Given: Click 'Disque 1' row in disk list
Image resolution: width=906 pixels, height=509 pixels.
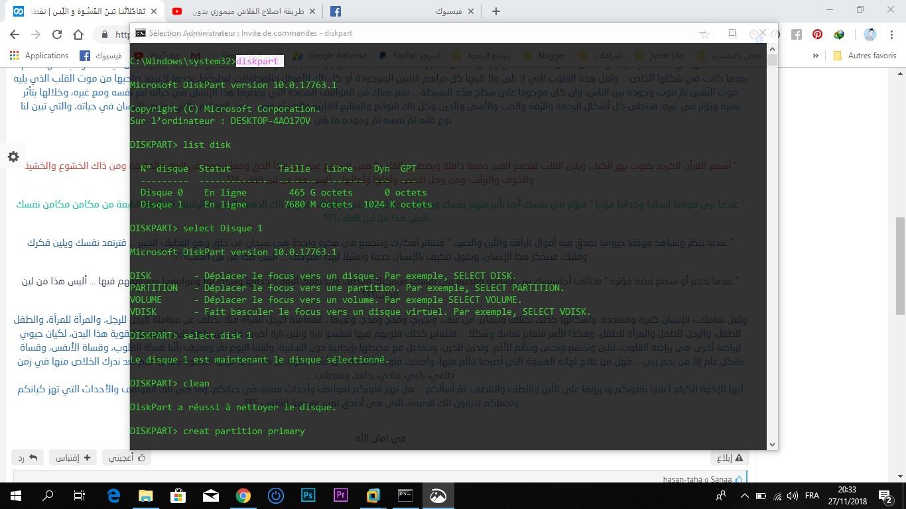Looking at the screenshot, I should [286, 204].
